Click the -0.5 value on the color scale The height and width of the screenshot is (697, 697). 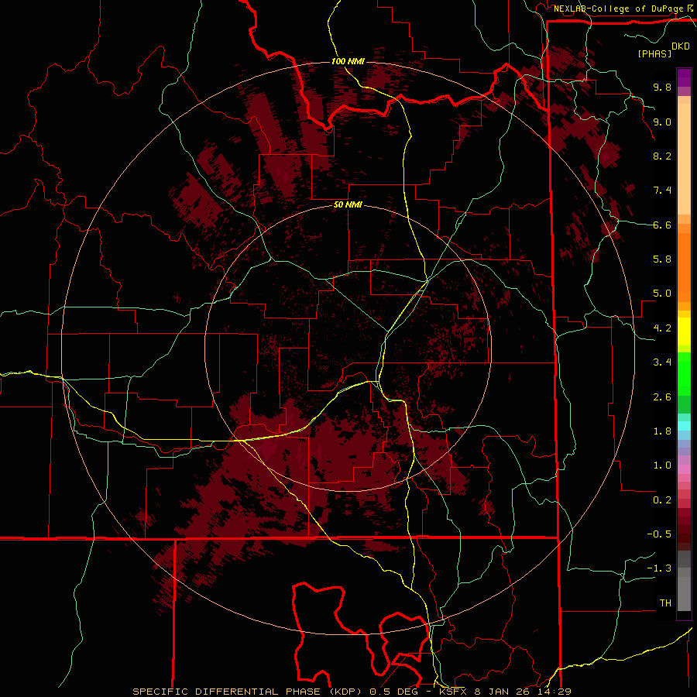click(659, 534)
